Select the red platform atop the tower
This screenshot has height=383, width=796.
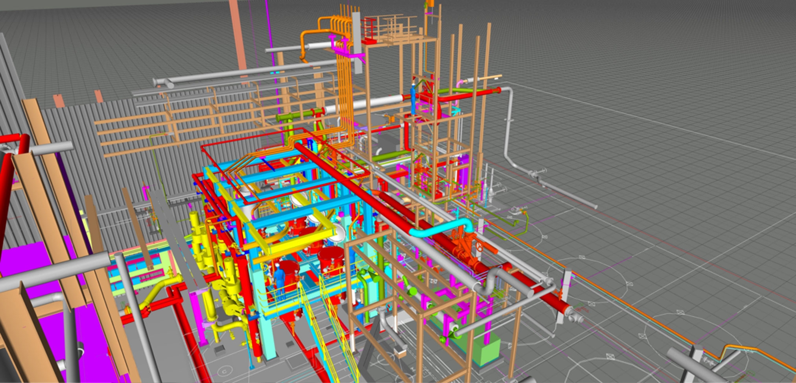point(370,41)
